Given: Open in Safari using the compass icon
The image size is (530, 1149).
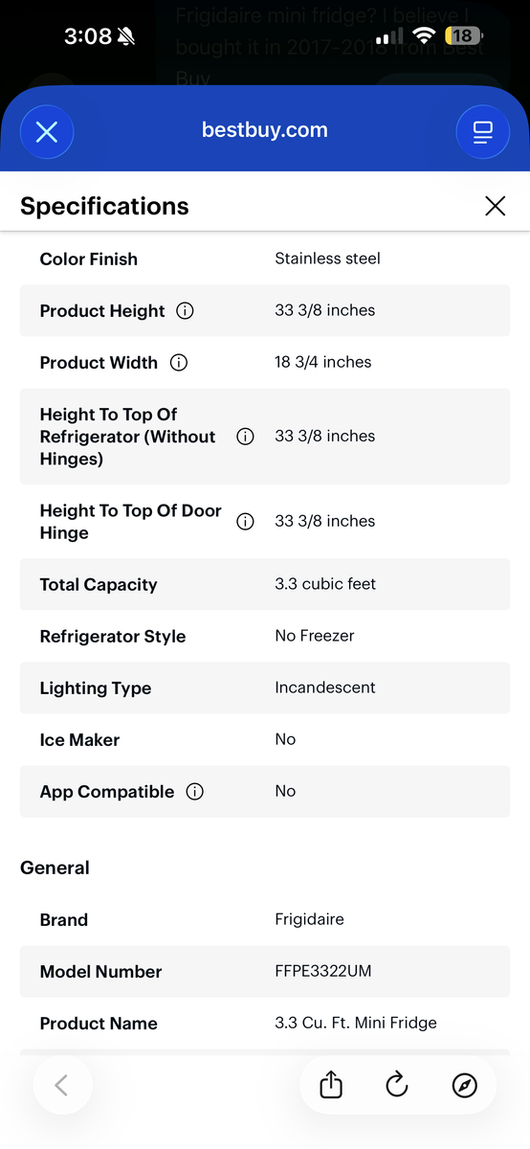Looking at the screenshot, I should tap(464, 1085).
